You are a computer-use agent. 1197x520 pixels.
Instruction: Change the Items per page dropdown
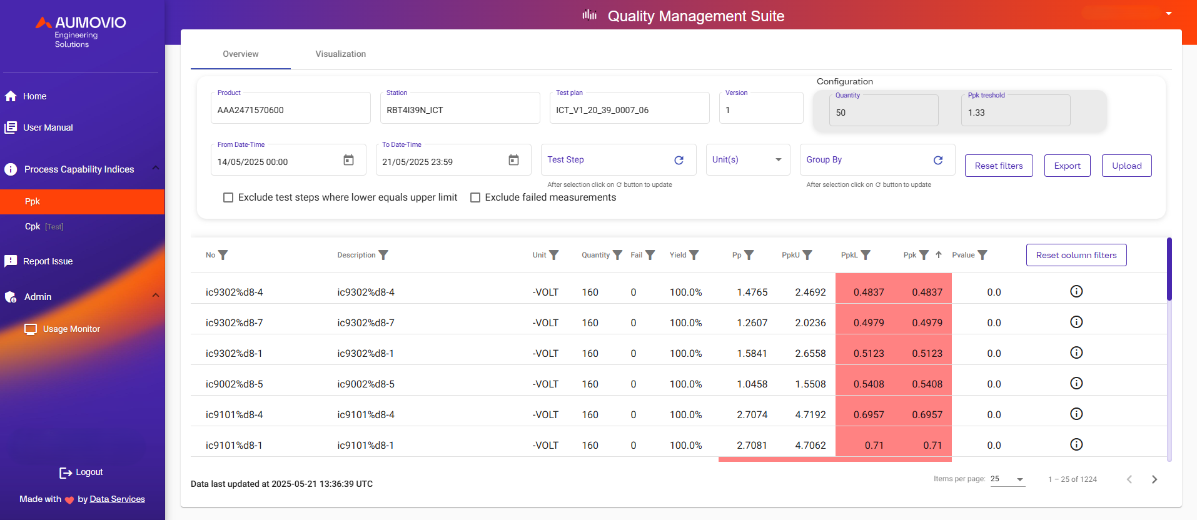1008,479
